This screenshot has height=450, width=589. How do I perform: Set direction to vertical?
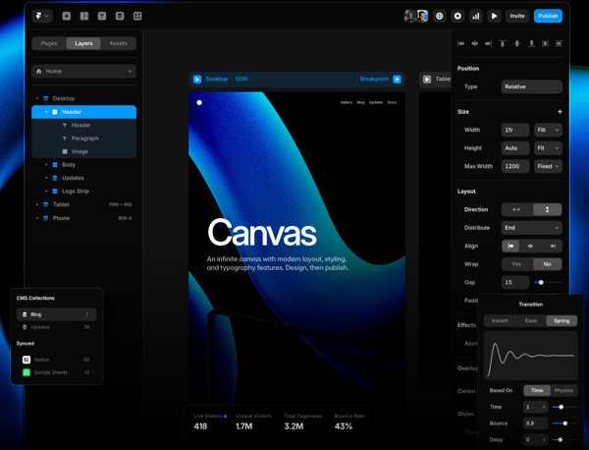(548, 209)
